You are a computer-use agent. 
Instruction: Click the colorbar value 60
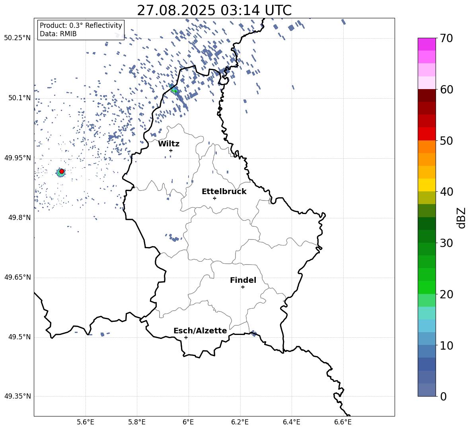tap(446, 90)
